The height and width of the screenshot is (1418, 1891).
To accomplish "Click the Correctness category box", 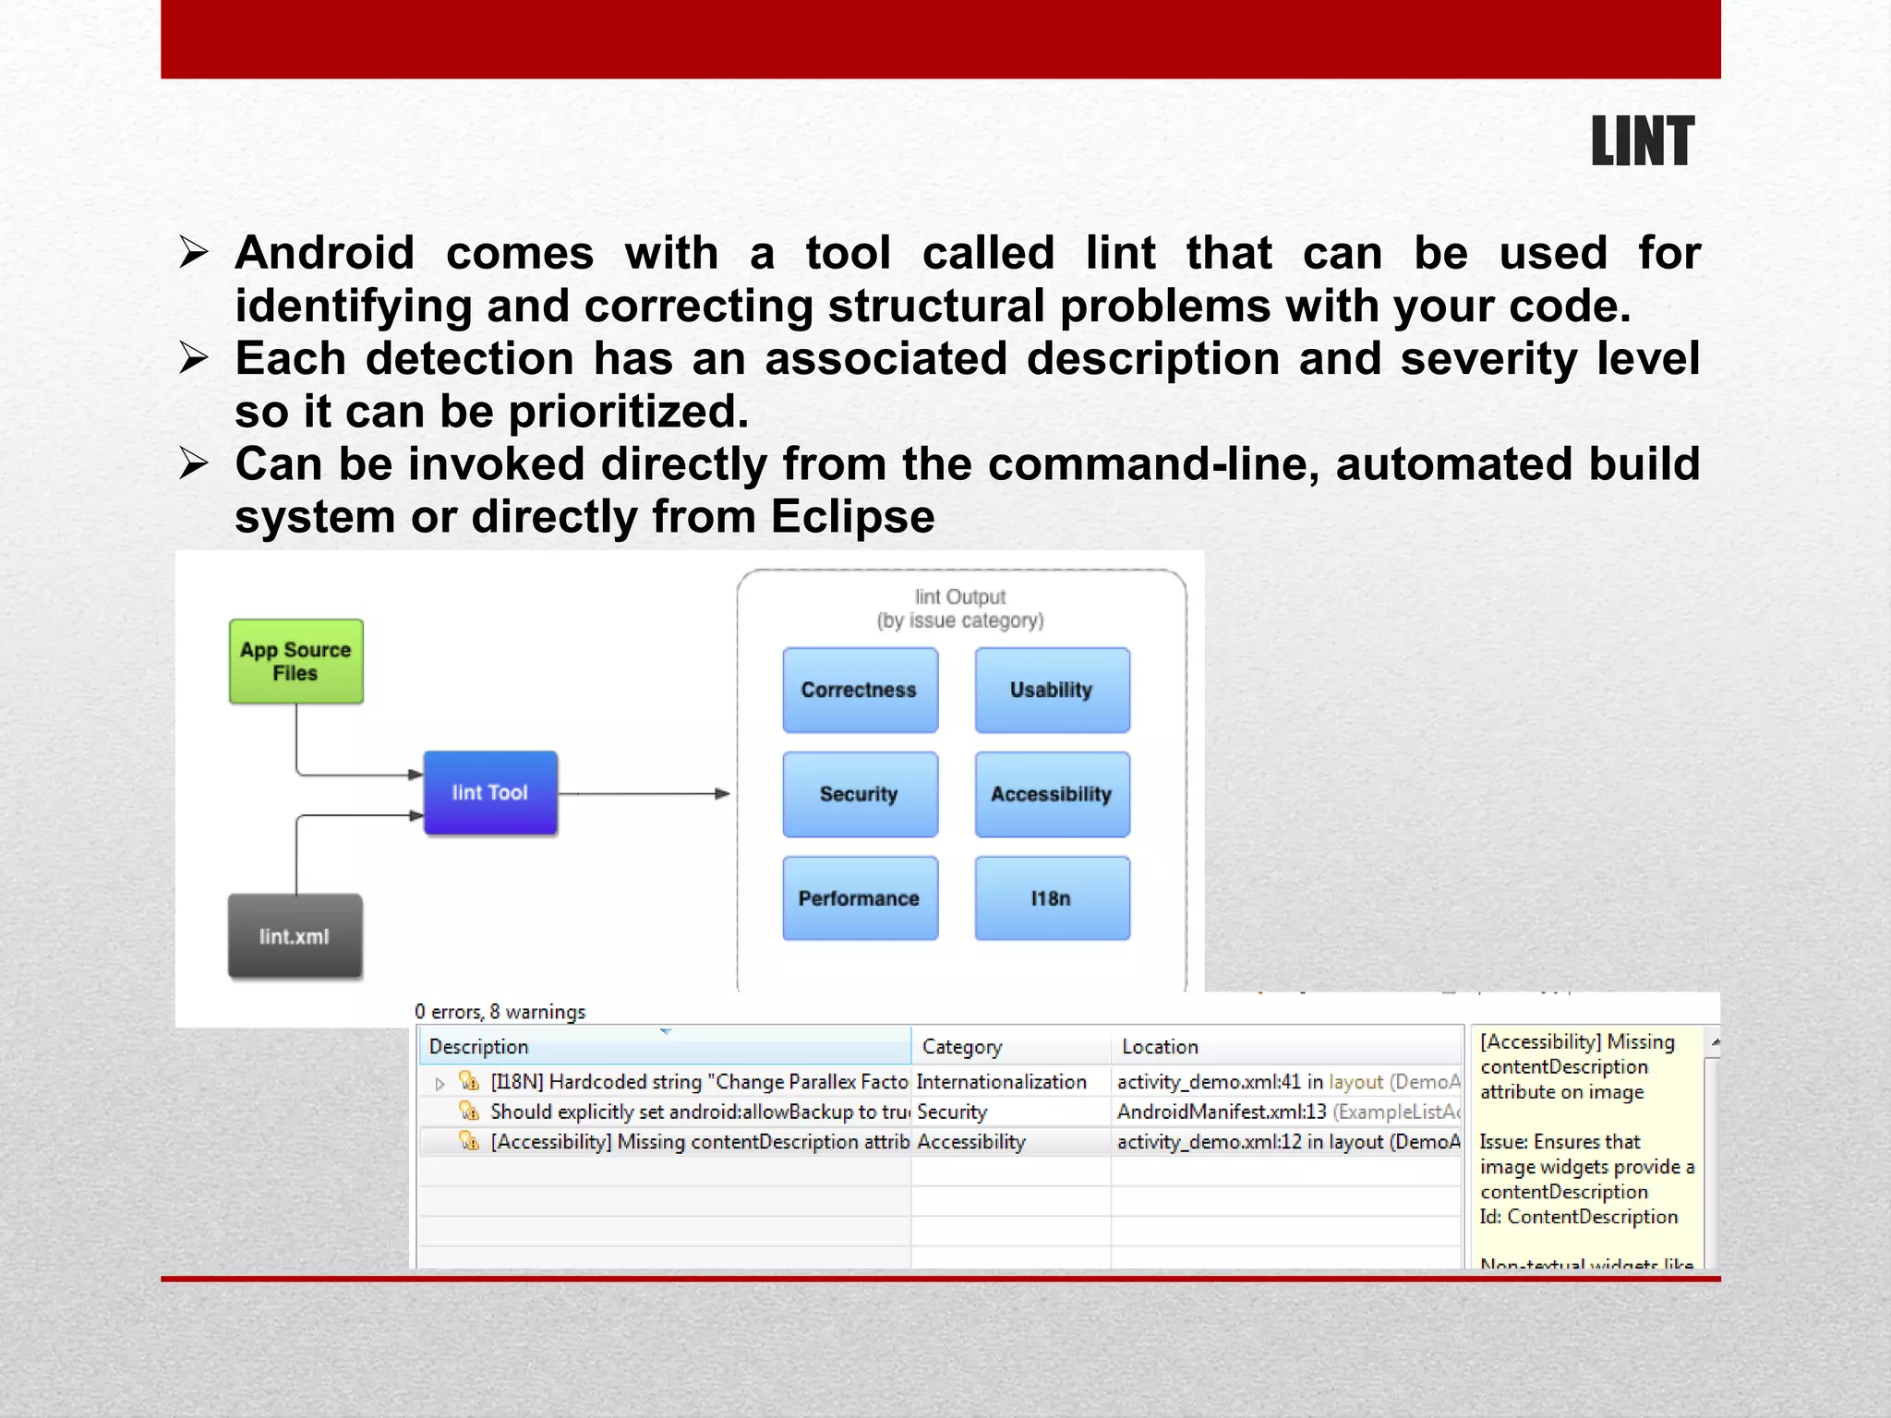I will pyautogui.click(x=860, y=690).
